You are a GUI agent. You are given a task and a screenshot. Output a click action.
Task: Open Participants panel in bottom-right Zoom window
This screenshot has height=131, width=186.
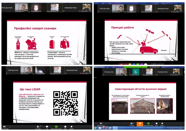coord(132,124)
